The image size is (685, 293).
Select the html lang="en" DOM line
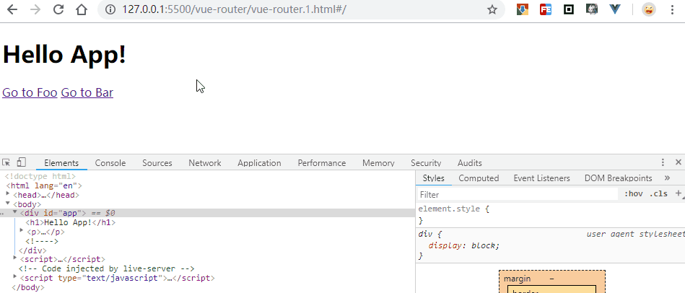(x=44, y=186)
